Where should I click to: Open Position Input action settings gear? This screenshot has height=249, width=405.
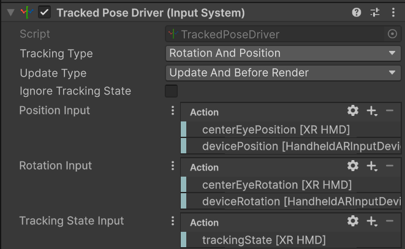(353, 111)
